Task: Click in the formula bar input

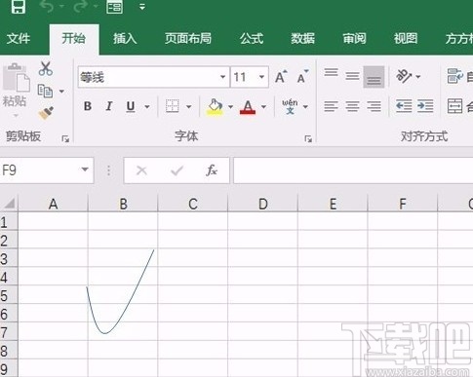Action: tap(353, 170)
